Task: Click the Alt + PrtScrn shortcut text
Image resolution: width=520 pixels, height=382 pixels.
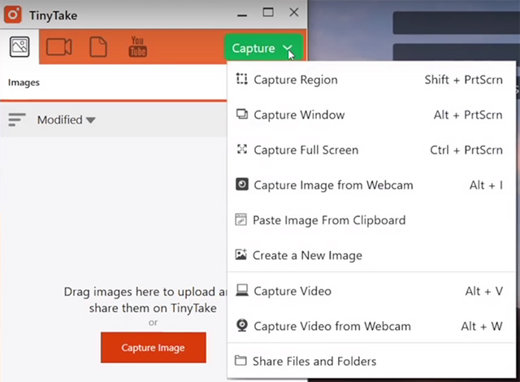Action: pyautogui.click(x=468, y=115)
